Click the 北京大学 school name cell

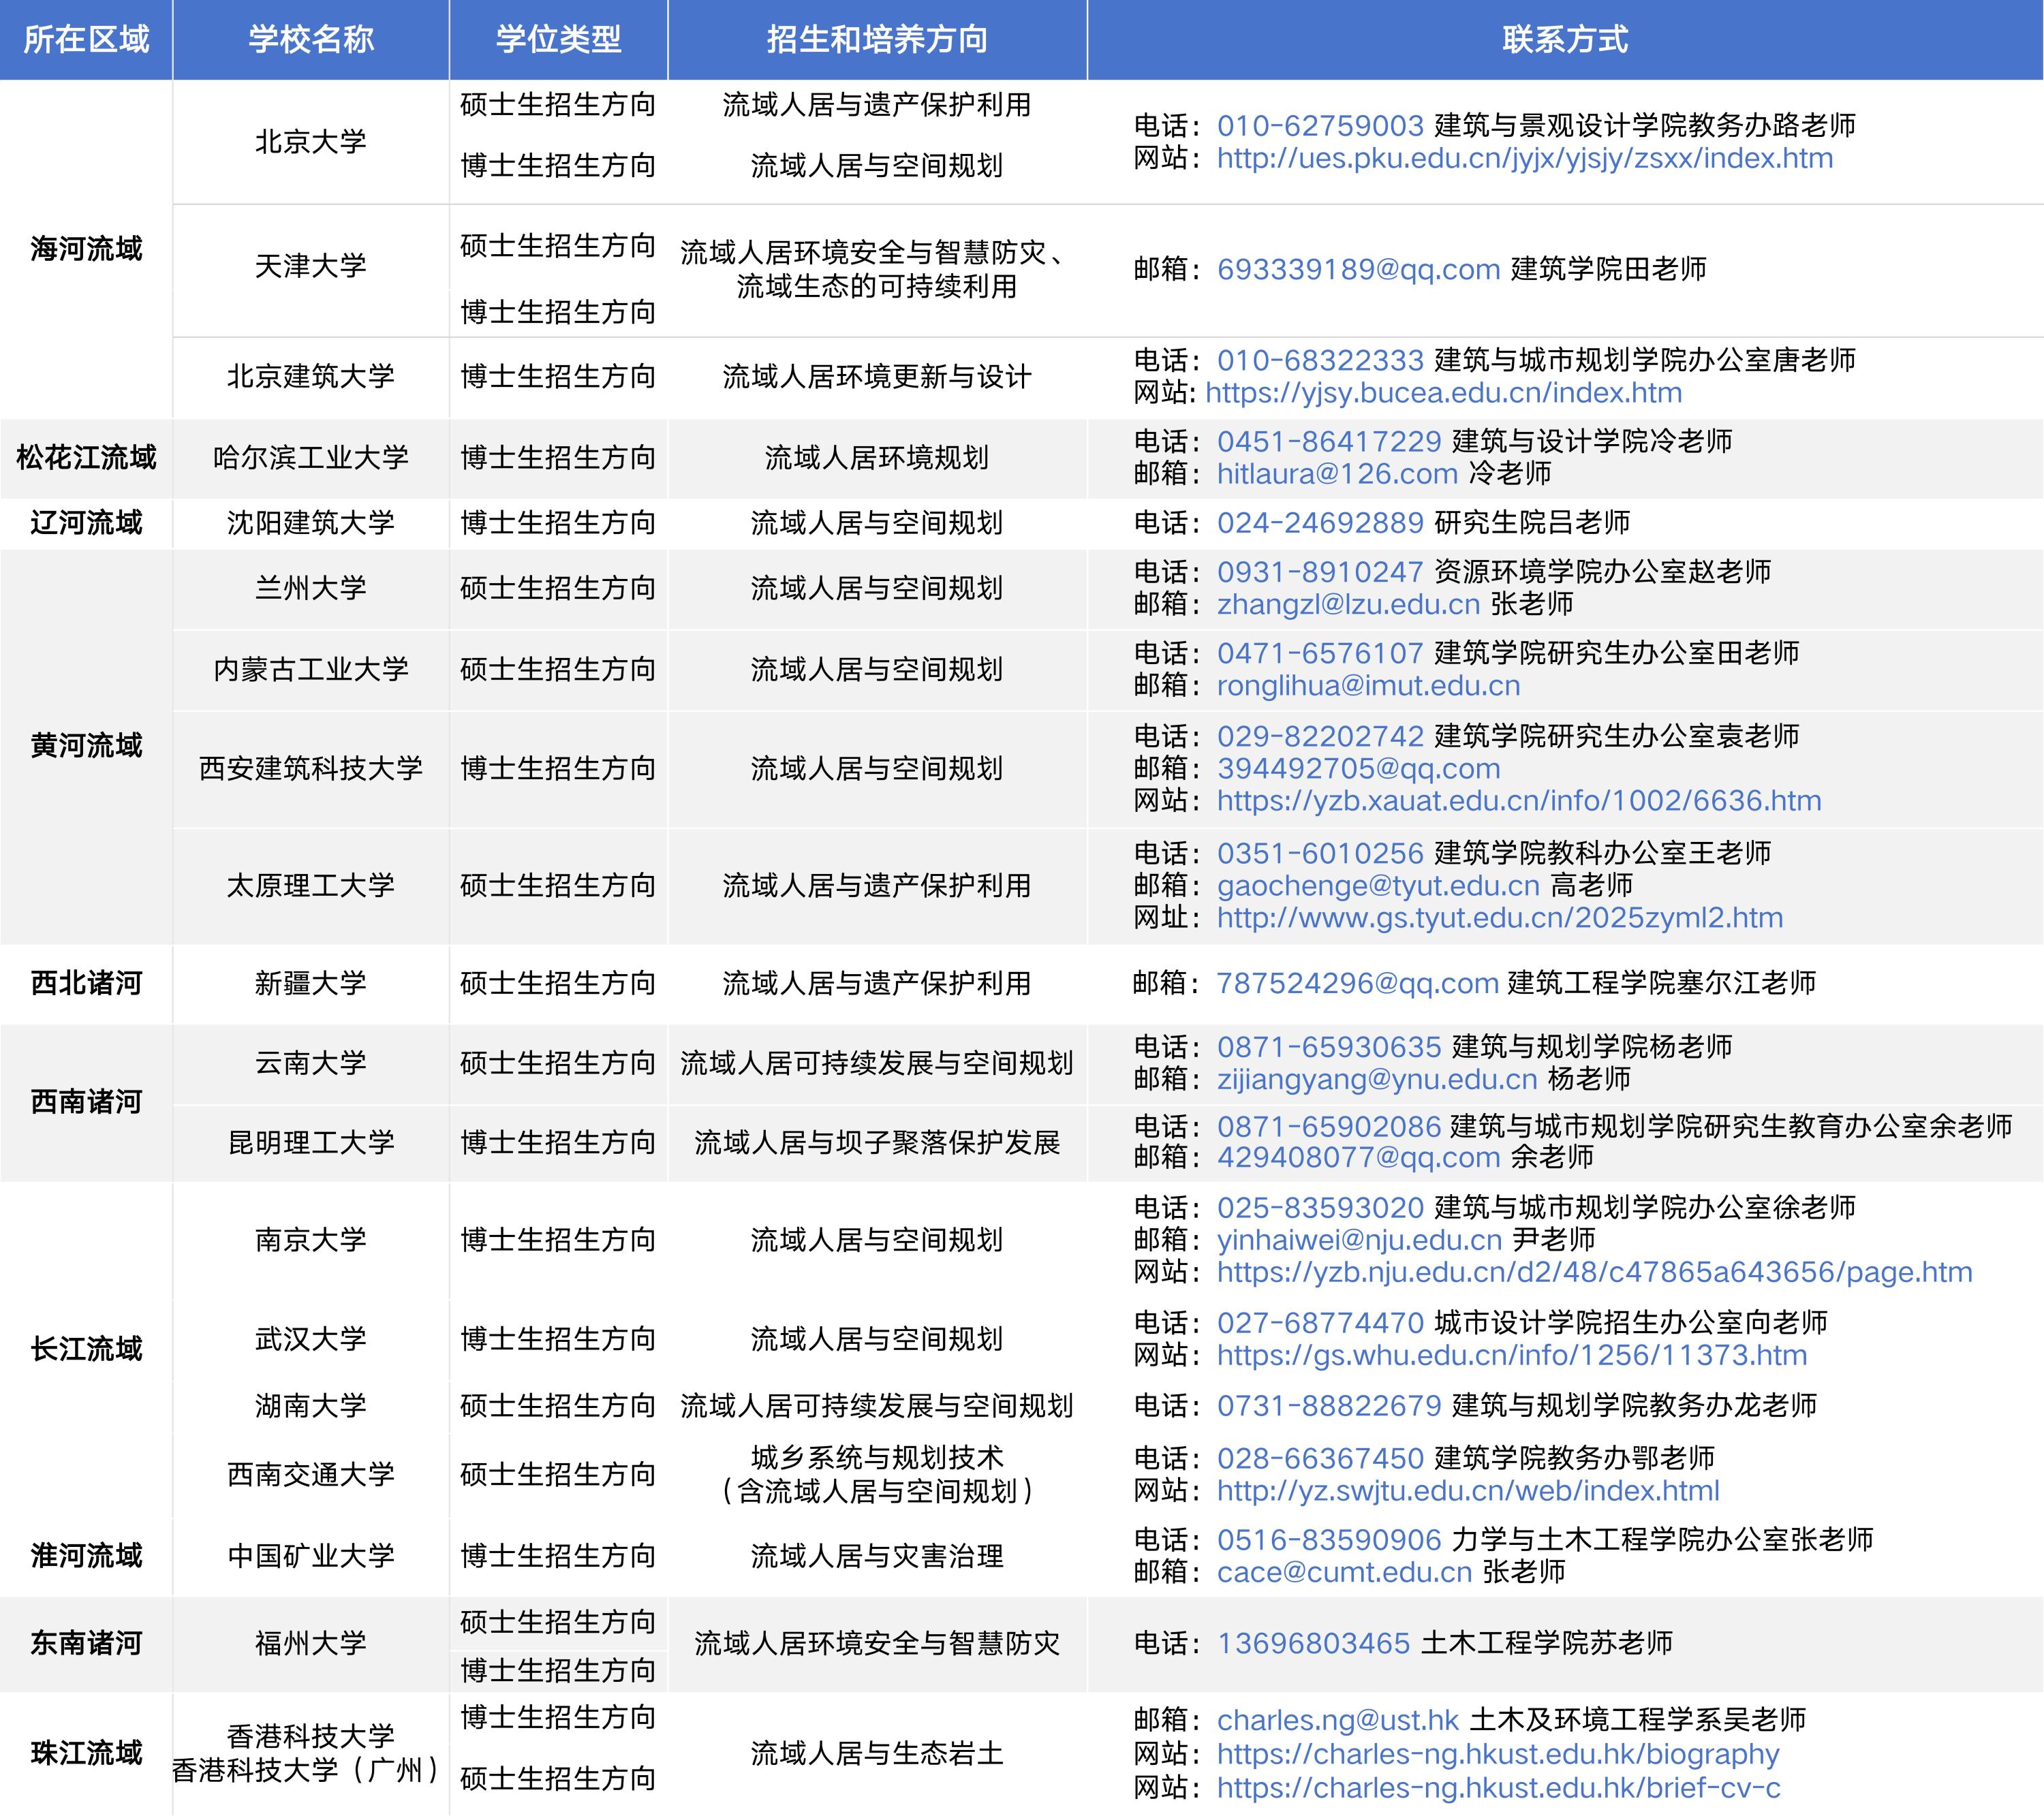[x=311, y=142]
